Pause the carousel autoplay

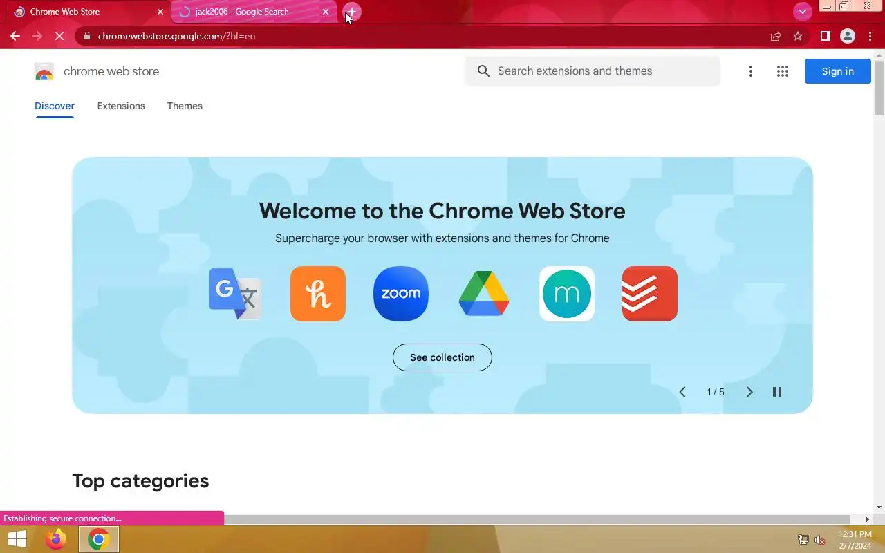point(777,392)
